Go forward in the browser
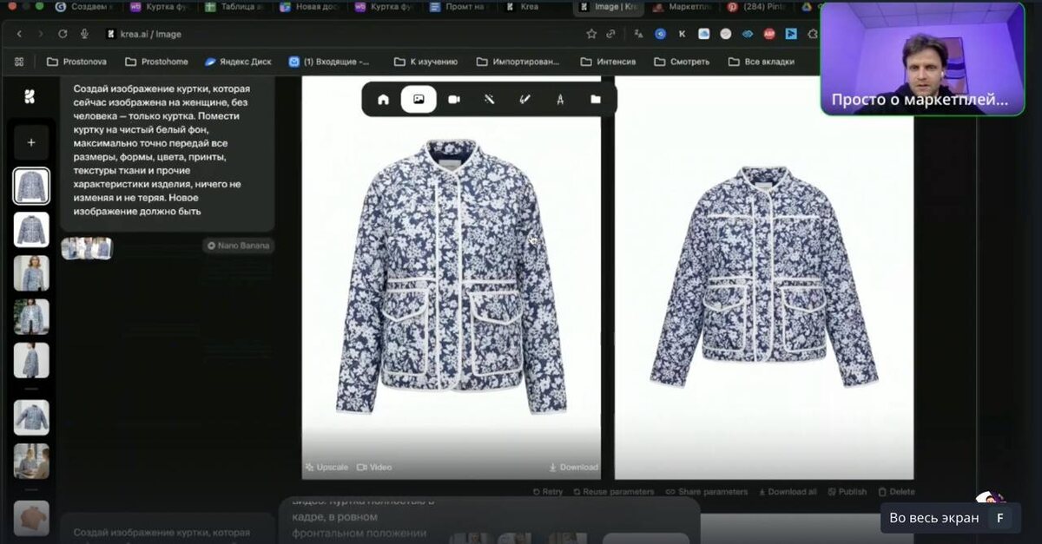 (40, 34)
